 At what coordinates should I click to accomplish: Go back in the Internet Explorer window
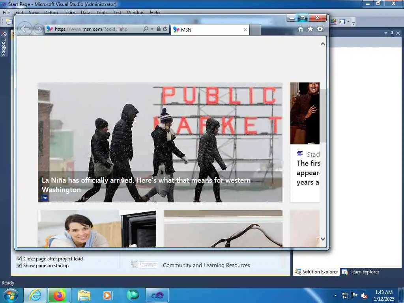(25, 28)
